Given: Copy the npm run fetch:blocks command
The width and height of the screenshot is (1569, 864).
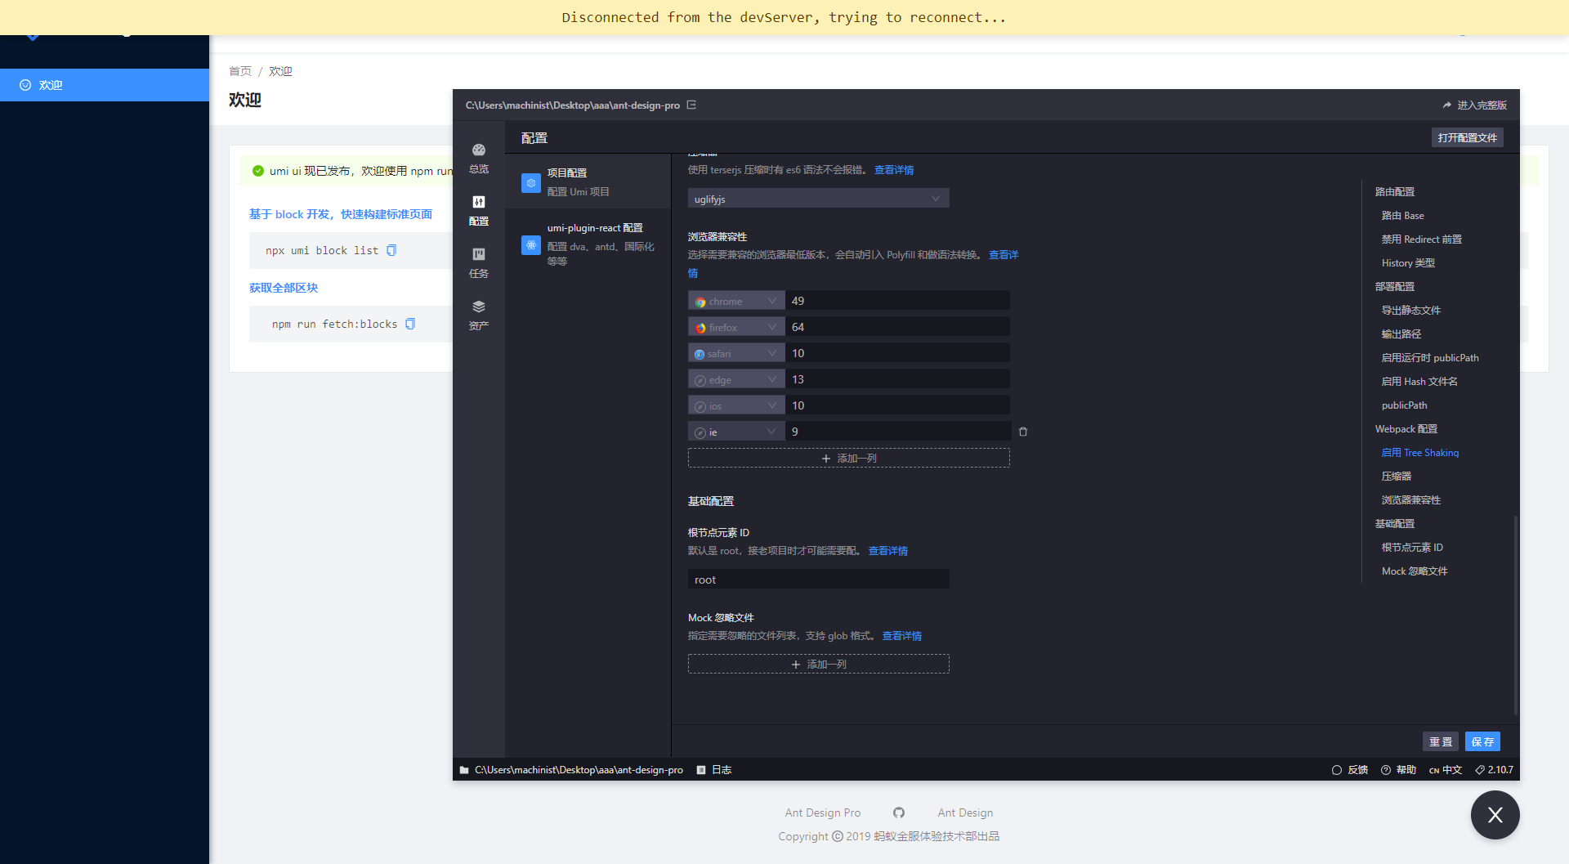Looking at the screenshot, I should [410, 324].
